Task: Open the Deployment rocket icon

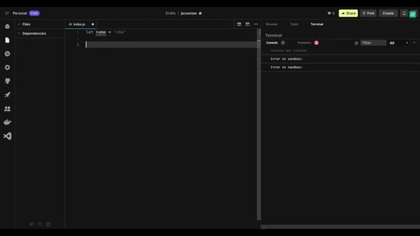Action: (7, 94)
